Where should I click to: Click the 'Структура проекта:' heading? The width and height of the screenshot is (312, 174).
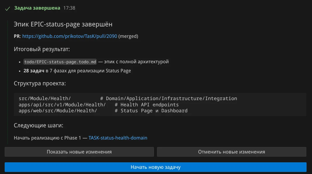pyautogui.click(x=40, y=84)
